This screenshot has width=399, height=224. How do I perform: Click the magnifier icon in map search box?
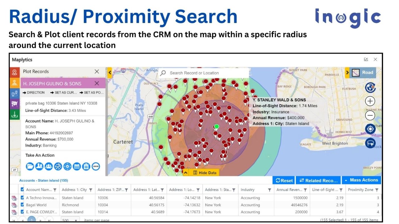[163, 73]
